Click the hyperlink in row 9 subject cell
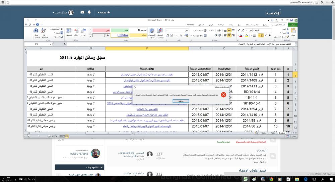The image size is (335, 182). (147, 121)
